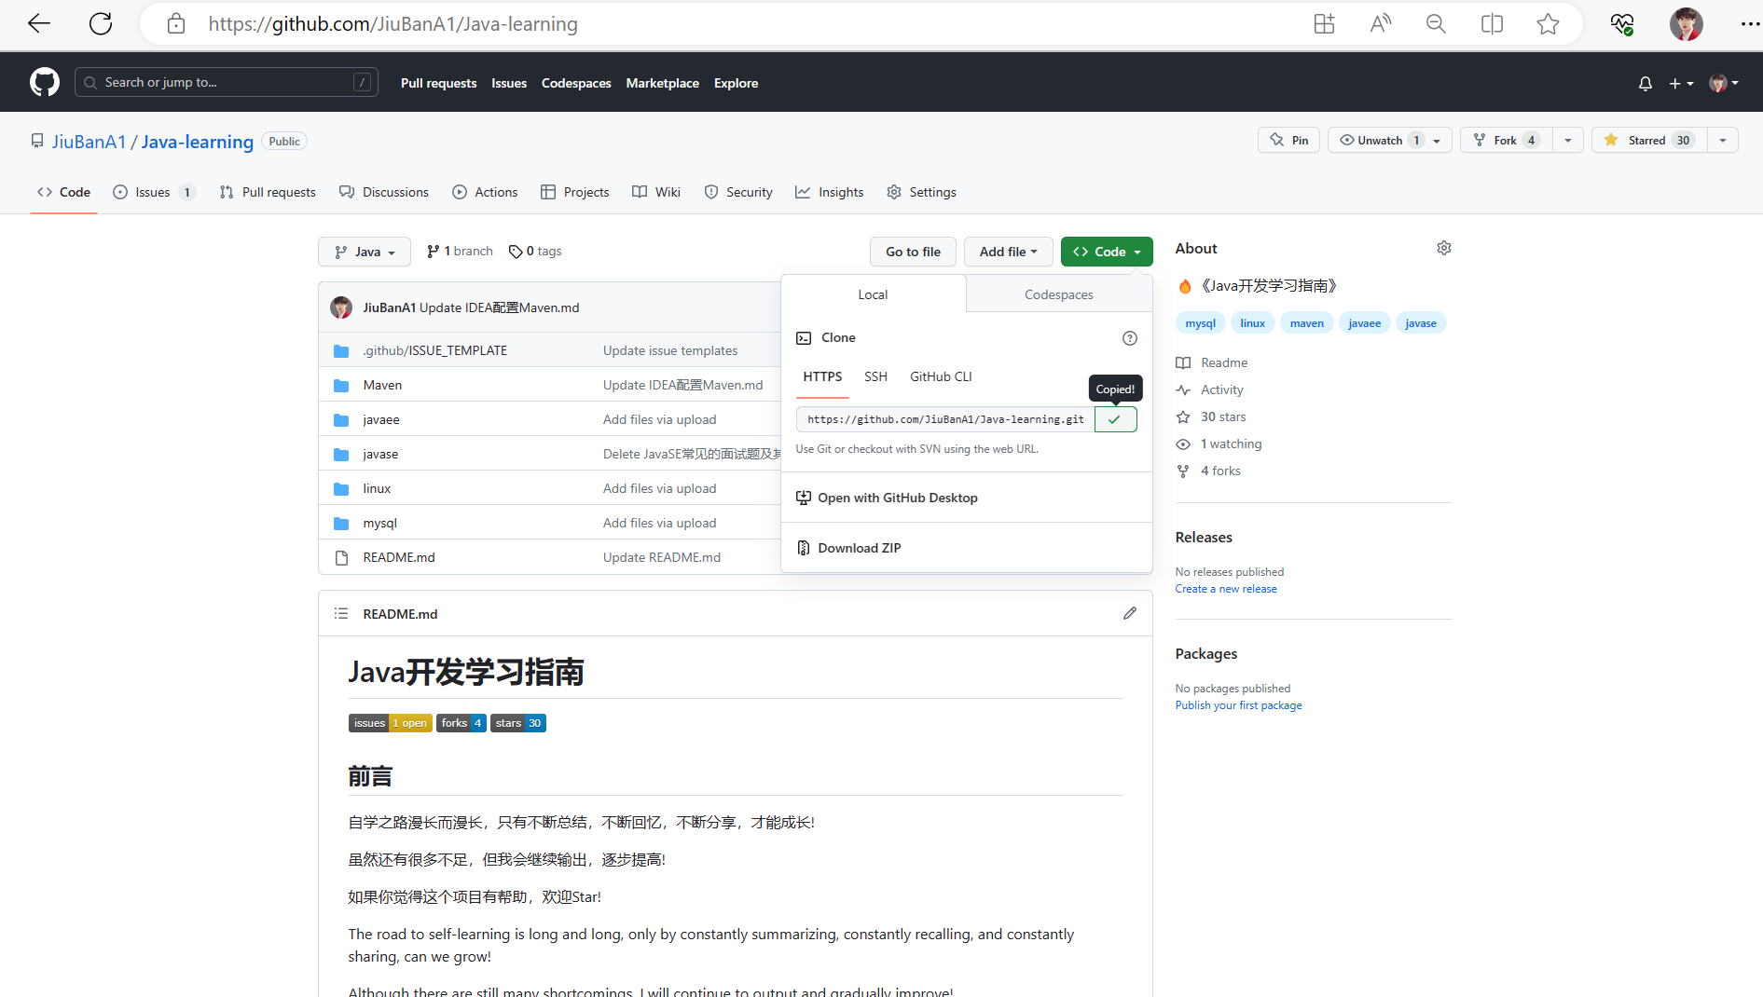This screenshot has height=997, width=1763.
Task: Open About settings gear icon
Action: point(1443,248)
